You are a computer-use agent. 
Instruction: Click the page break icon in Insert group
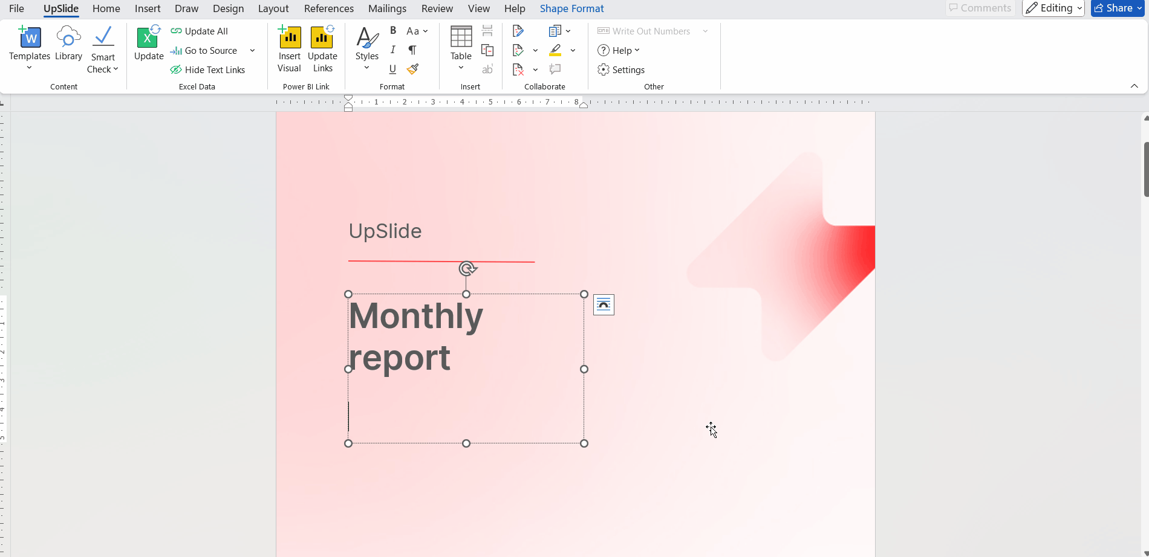(x=487, y=31)
